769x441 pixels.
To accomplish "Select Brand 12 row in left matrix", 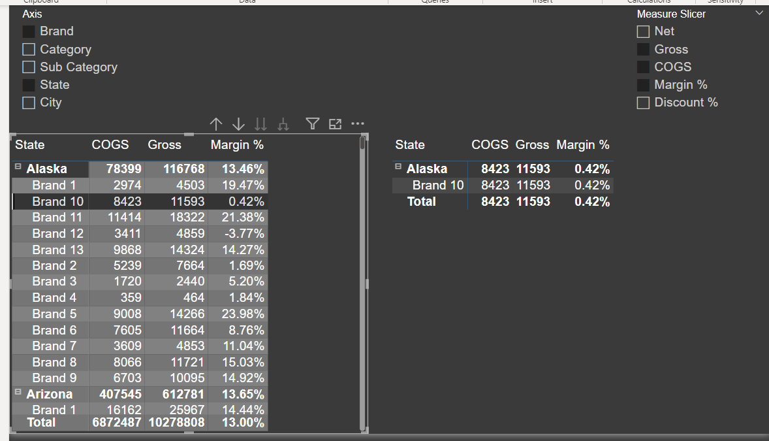I will coord(140,233).
